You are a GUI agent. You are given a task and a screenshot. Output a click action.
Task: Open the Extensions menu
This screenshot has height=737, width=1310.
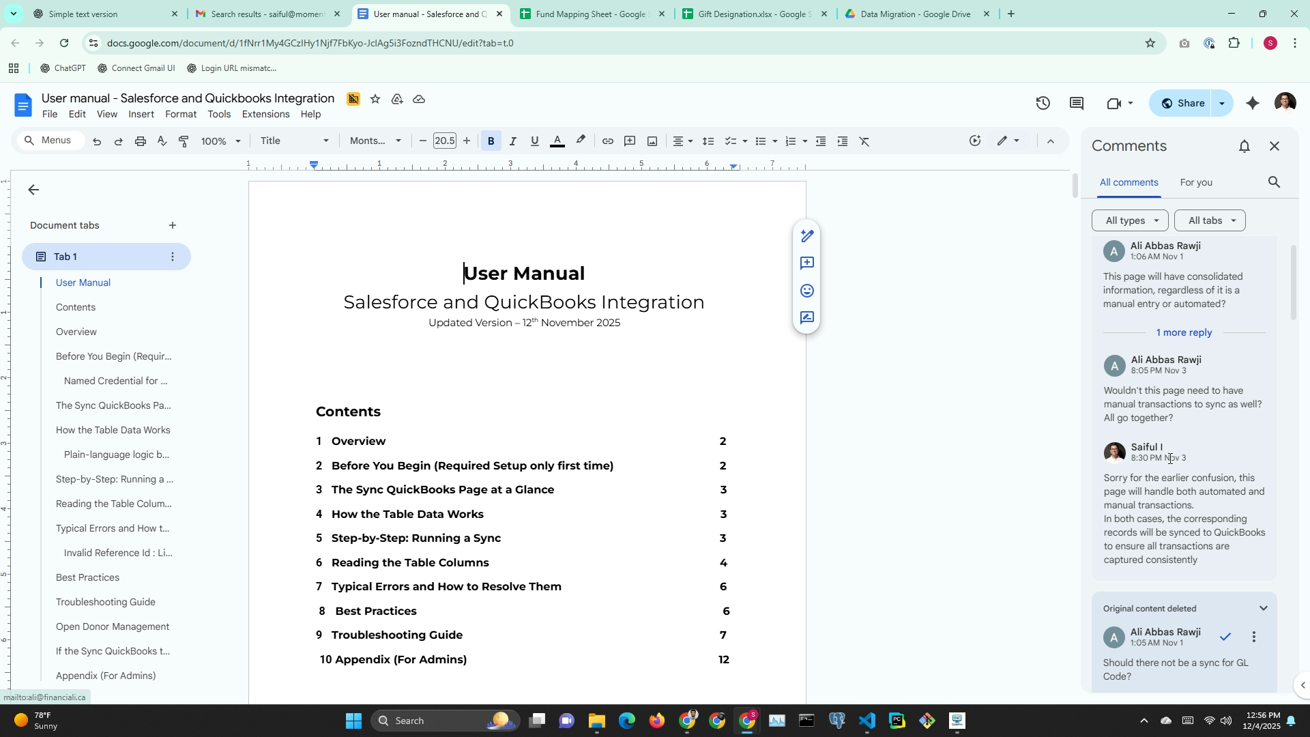coord(265,114)
